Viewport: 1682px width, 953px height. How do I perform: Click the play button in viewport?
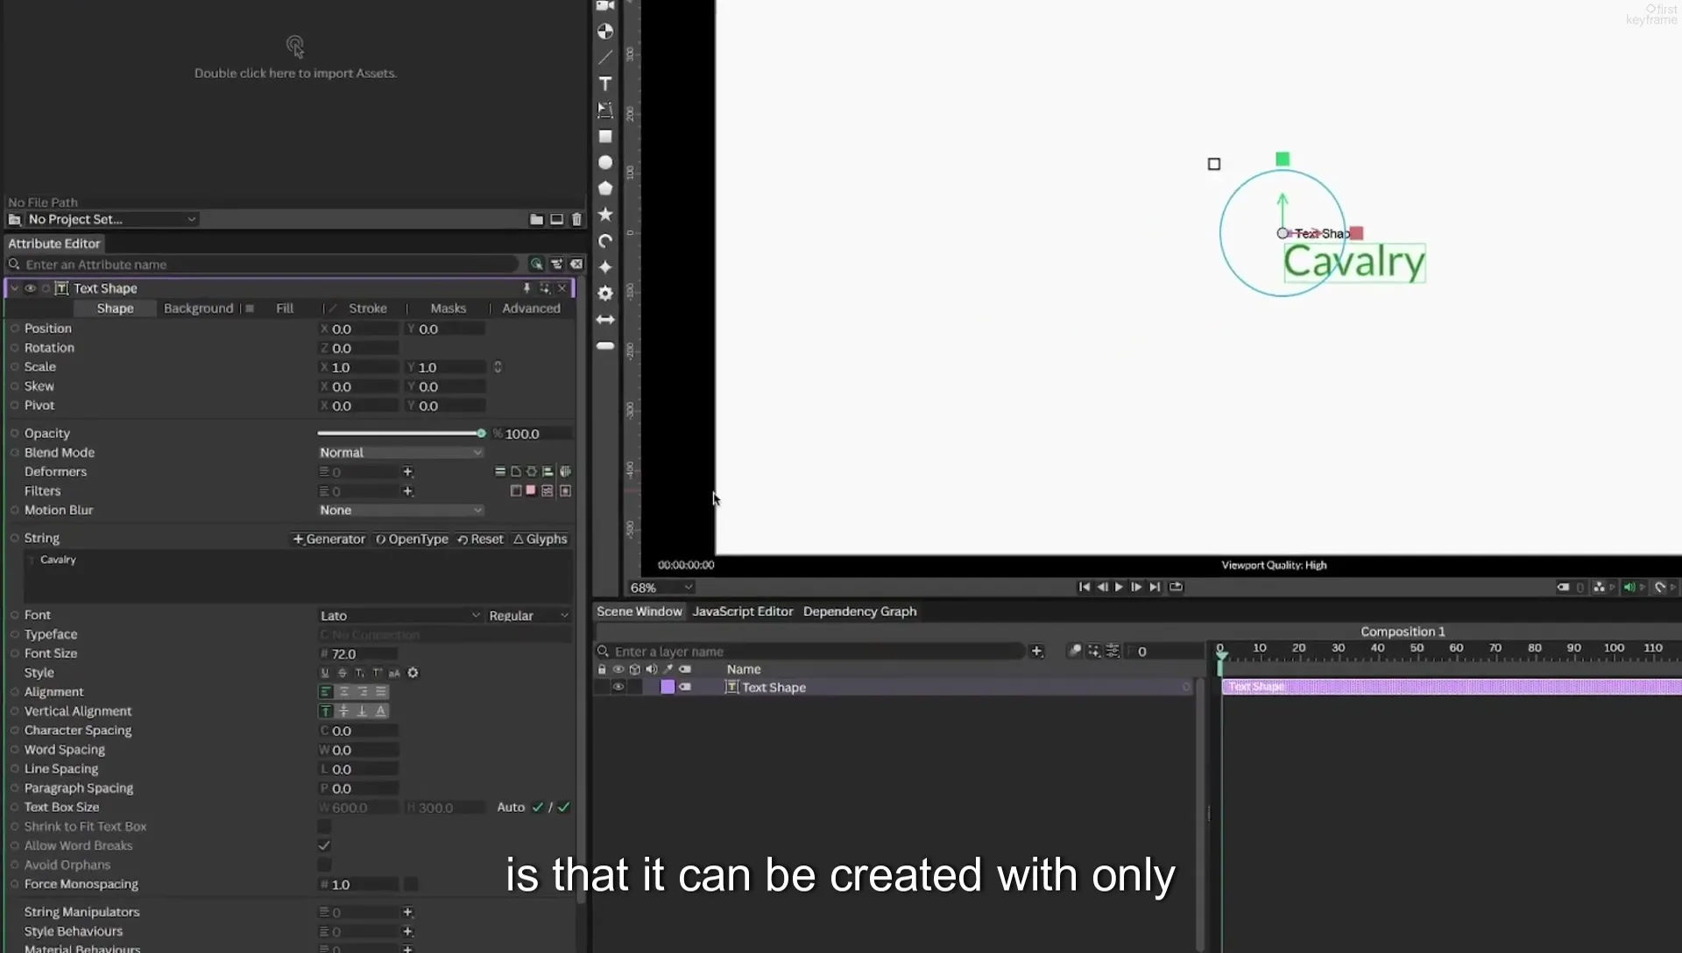pos(1119,587)
